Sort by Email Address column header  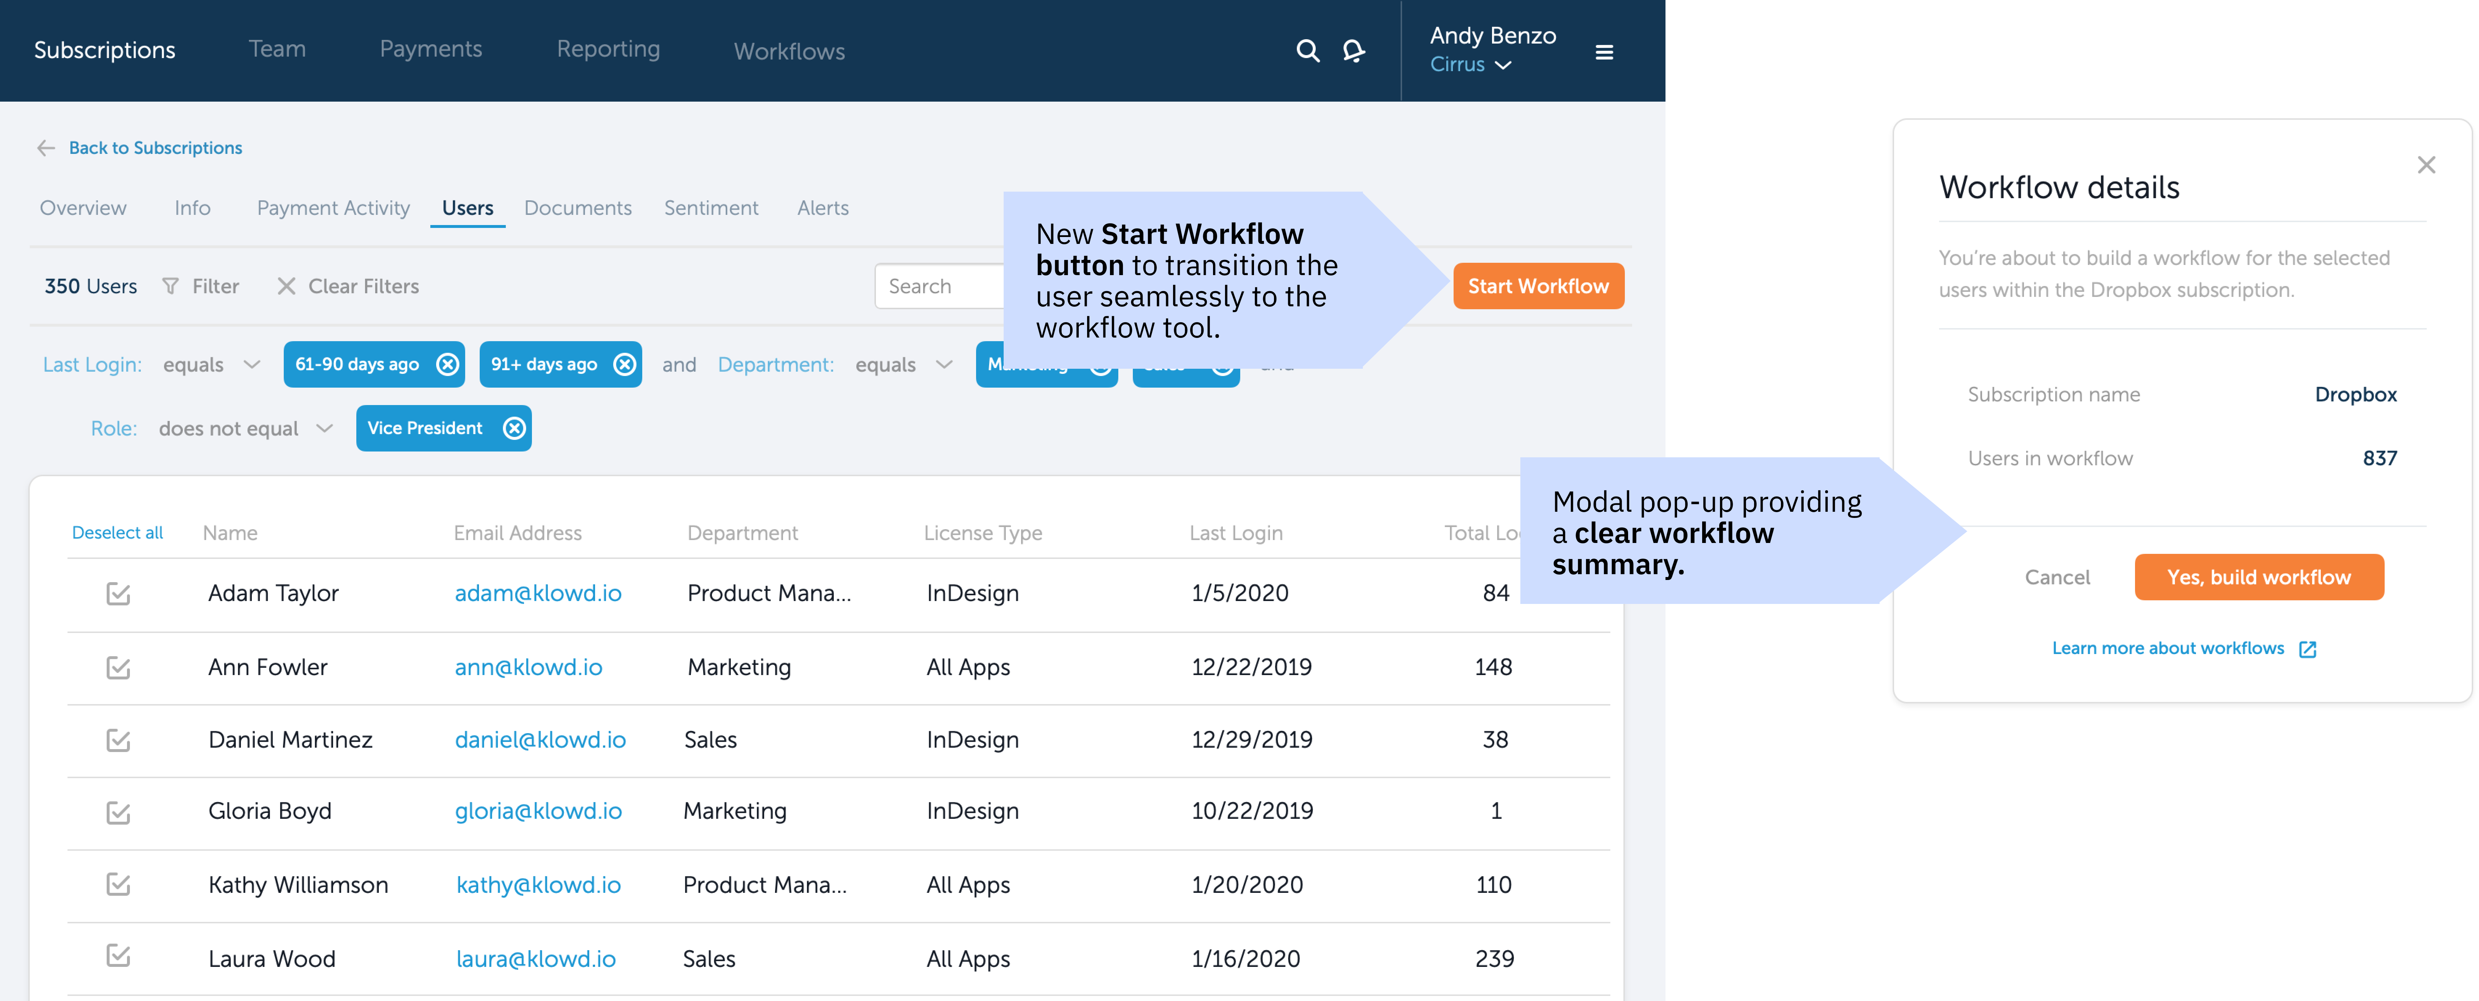pos(518,533)
